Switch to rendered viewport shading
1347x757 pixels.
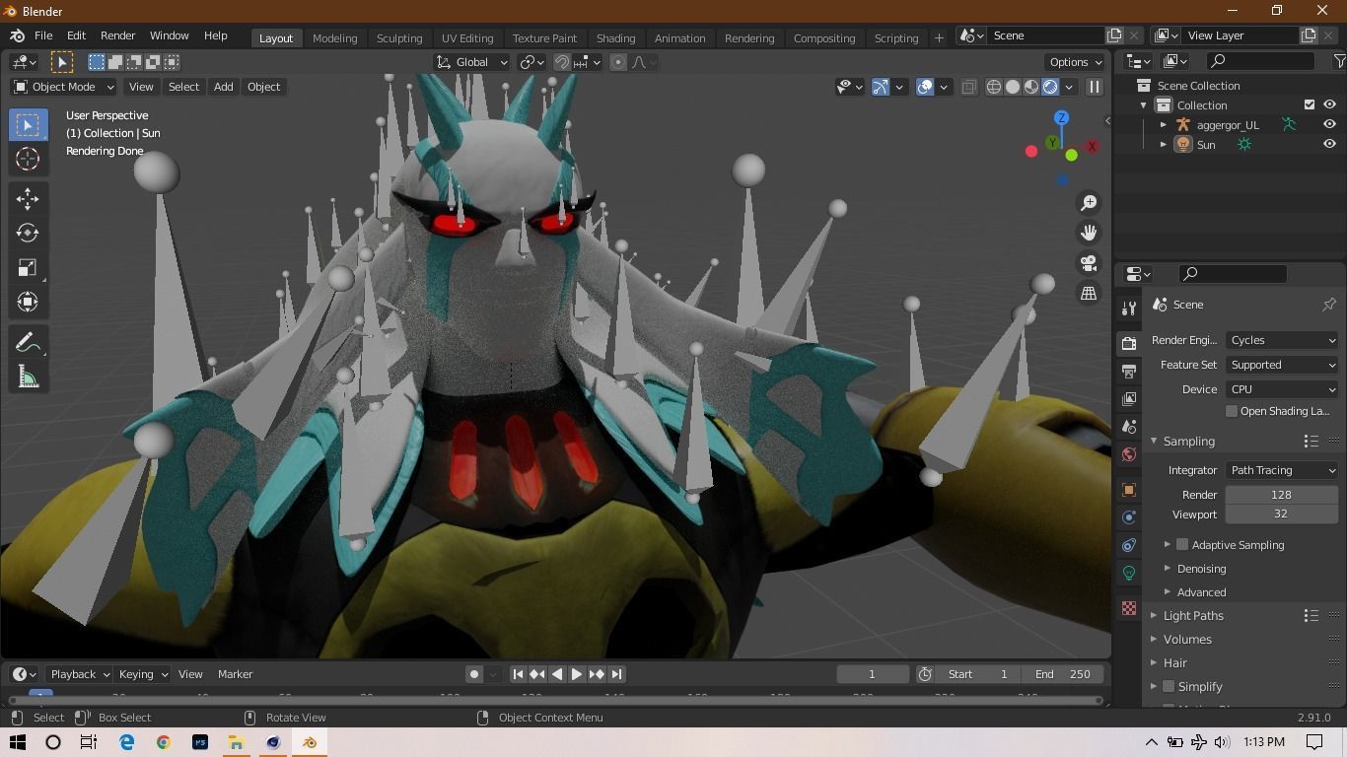(1050, 87)
